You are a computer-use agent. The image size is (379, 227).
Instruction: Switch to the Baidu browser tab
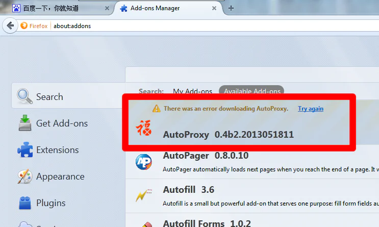pyautogui.click(x=56, y=8)
